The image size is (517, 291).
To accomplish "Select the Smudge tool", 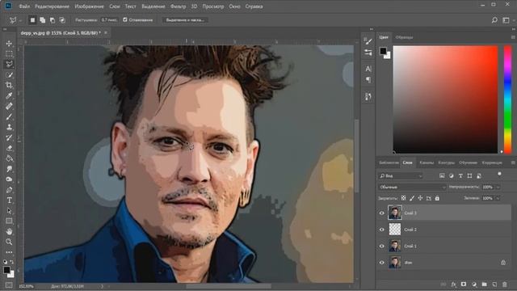I will pos(9,169).
